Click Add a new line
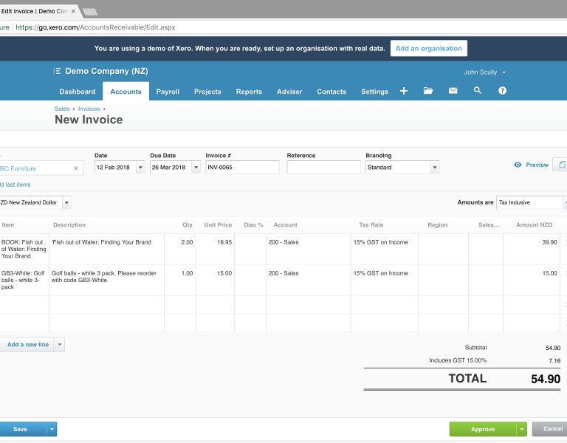 click(x=28, y=345)
